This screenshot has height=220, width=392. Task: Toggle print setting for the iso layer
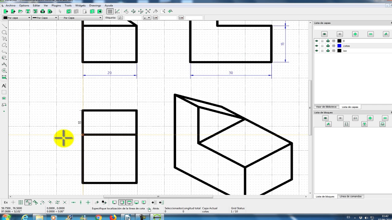[328, 51]
